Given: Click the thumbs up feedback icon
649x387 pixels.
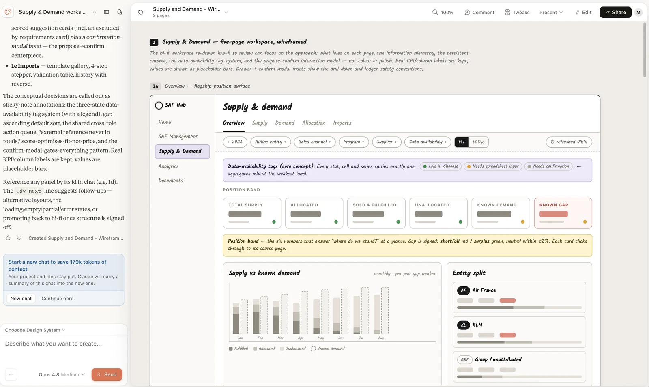Looking at the screenshot, I should [8, 238].
